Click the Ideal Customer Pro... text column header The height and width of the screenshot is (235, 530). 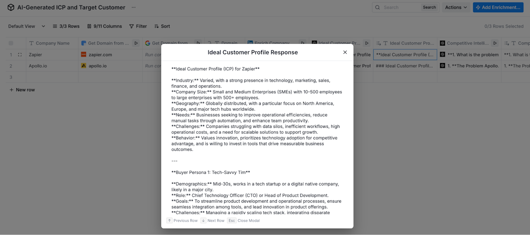405,43
